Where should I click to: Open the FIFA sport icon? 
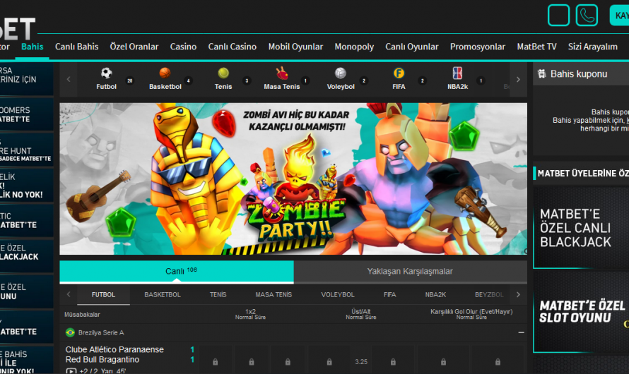coord(399,73)
